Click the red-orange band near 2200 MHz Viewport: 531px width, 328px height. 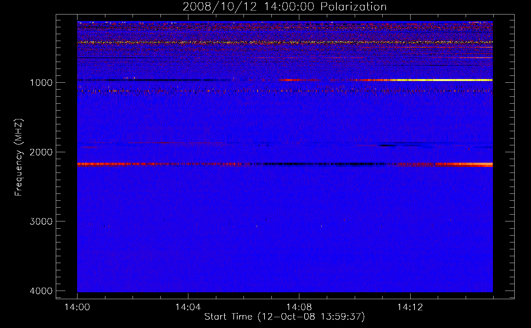[285, 164]
